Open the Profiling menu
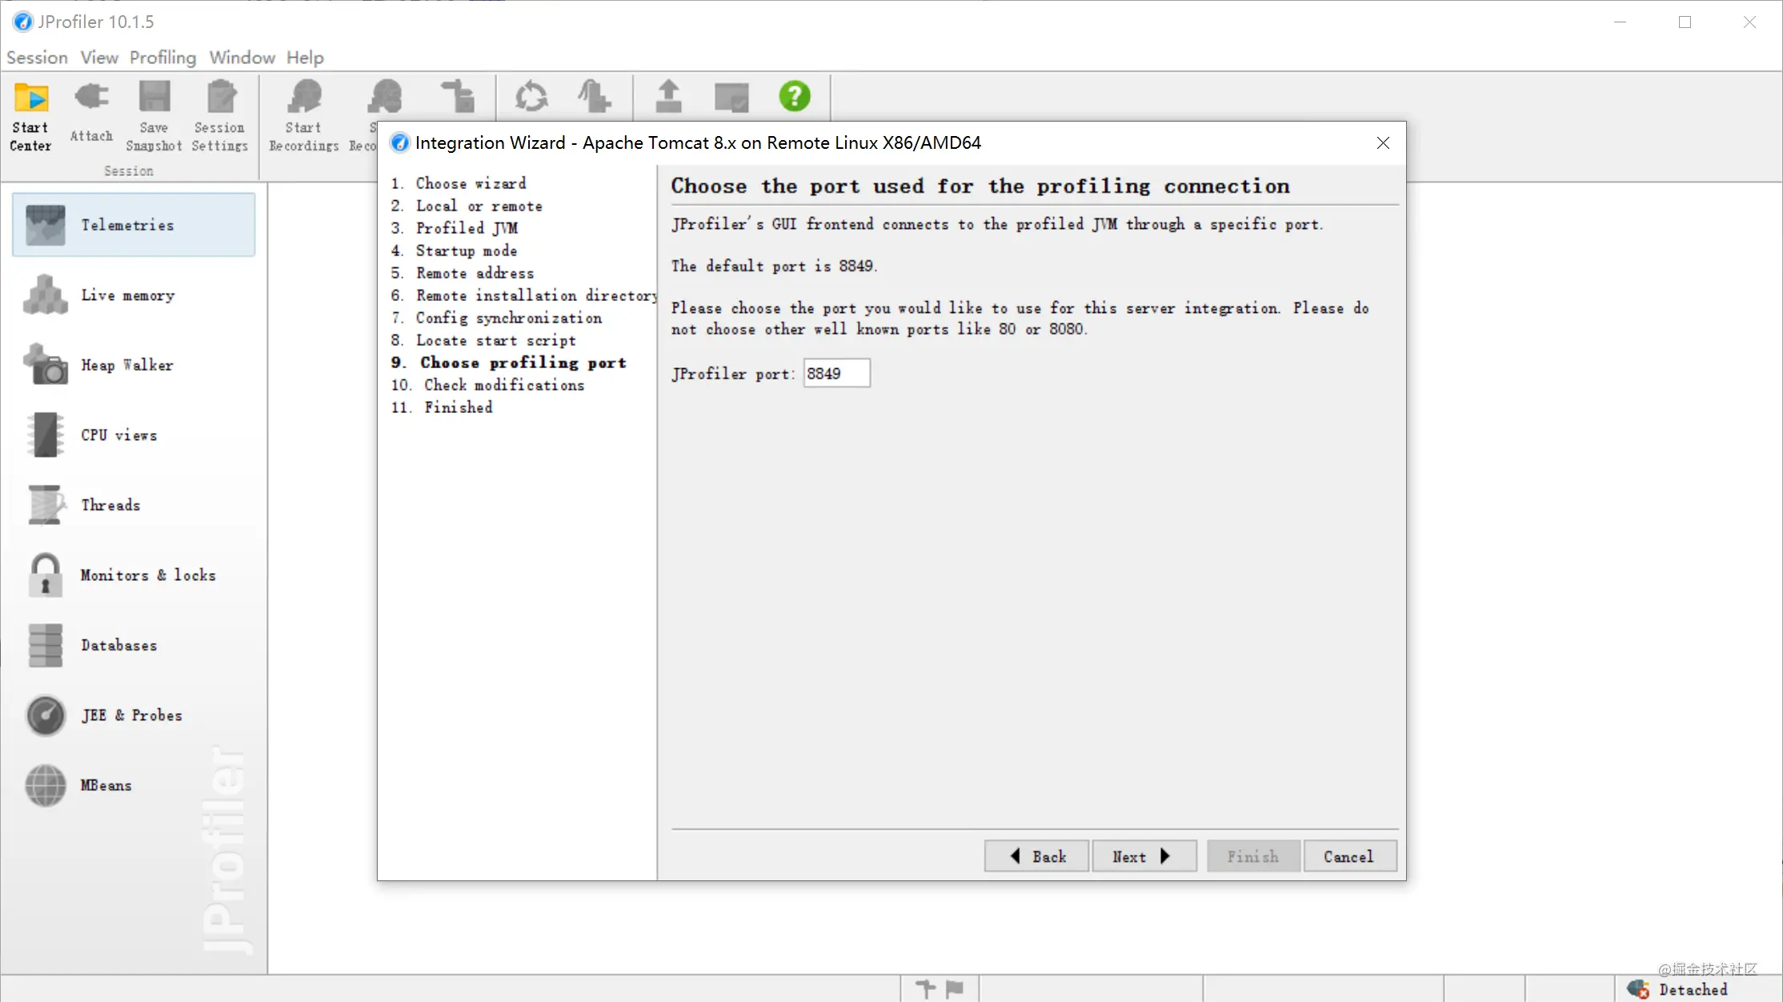Viewport: 1783px width, 1002px height. point(162,57)
